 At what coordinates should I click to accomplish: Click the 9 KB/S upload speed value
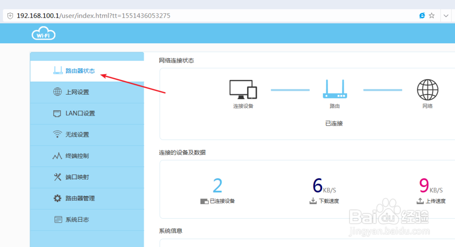(x=431, y=186)
